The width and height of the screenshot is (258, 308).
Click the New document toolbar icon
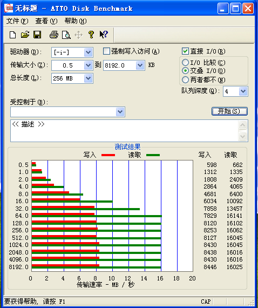pyautogui.click(x=13, y=35)
